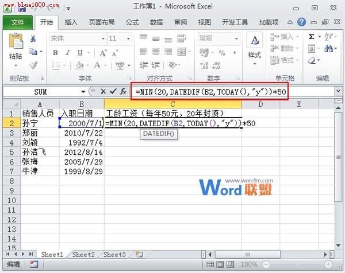Click Comma Style icon
345x273 pixels.
coord(235,53)
